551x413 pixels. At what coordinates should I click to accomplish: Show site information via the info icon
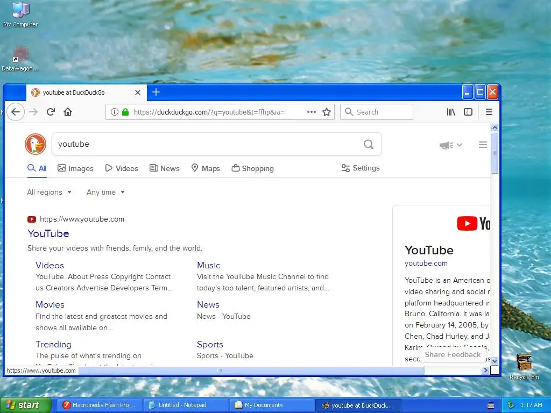coord(115,112)
